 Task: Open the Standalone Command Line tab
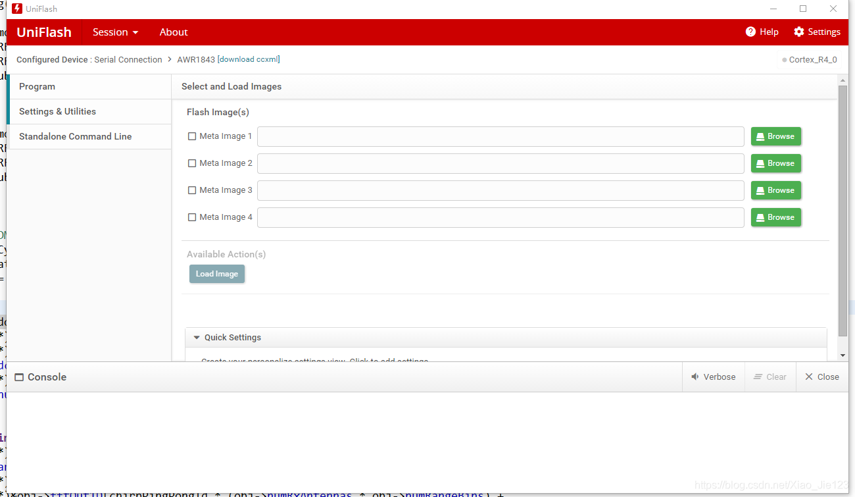pyautogui.click(x=90, y=136)
